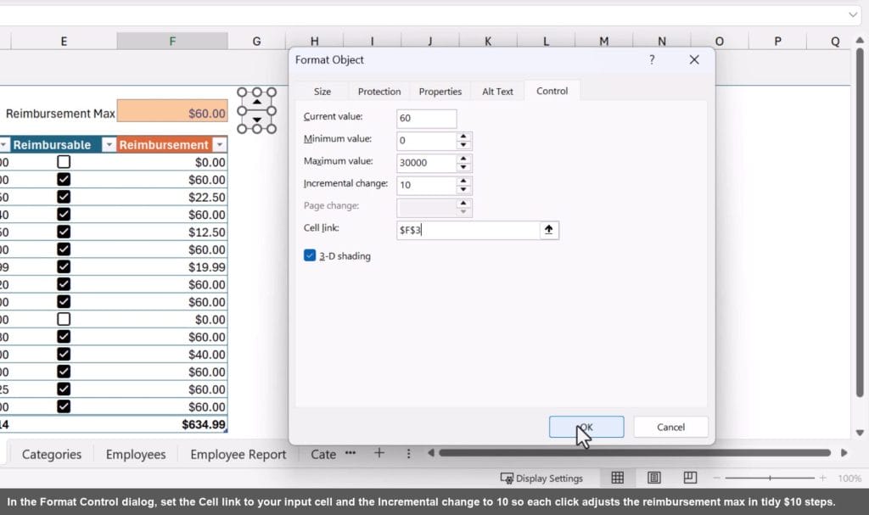Click the Cell link range selector icon
Image resolution: width=869 pixels, height=515 pixels.
[549, 230]
